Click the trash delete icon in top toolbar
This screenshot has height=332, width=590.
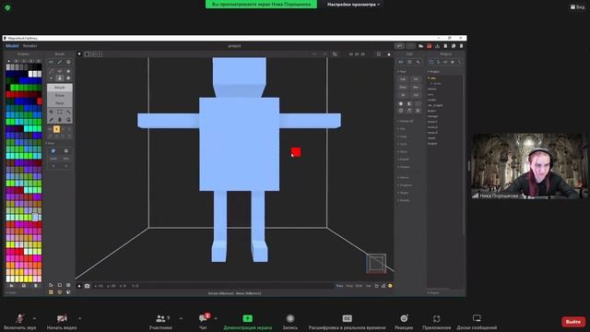tap(461, 46)
